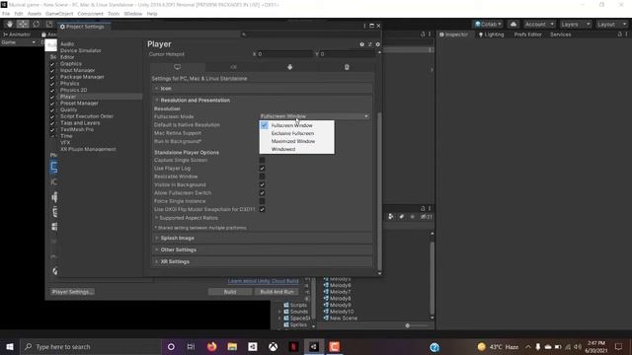This screenshot has width=632, height=355.
Task: Switch to the Services tab
Action: [560, 35]
